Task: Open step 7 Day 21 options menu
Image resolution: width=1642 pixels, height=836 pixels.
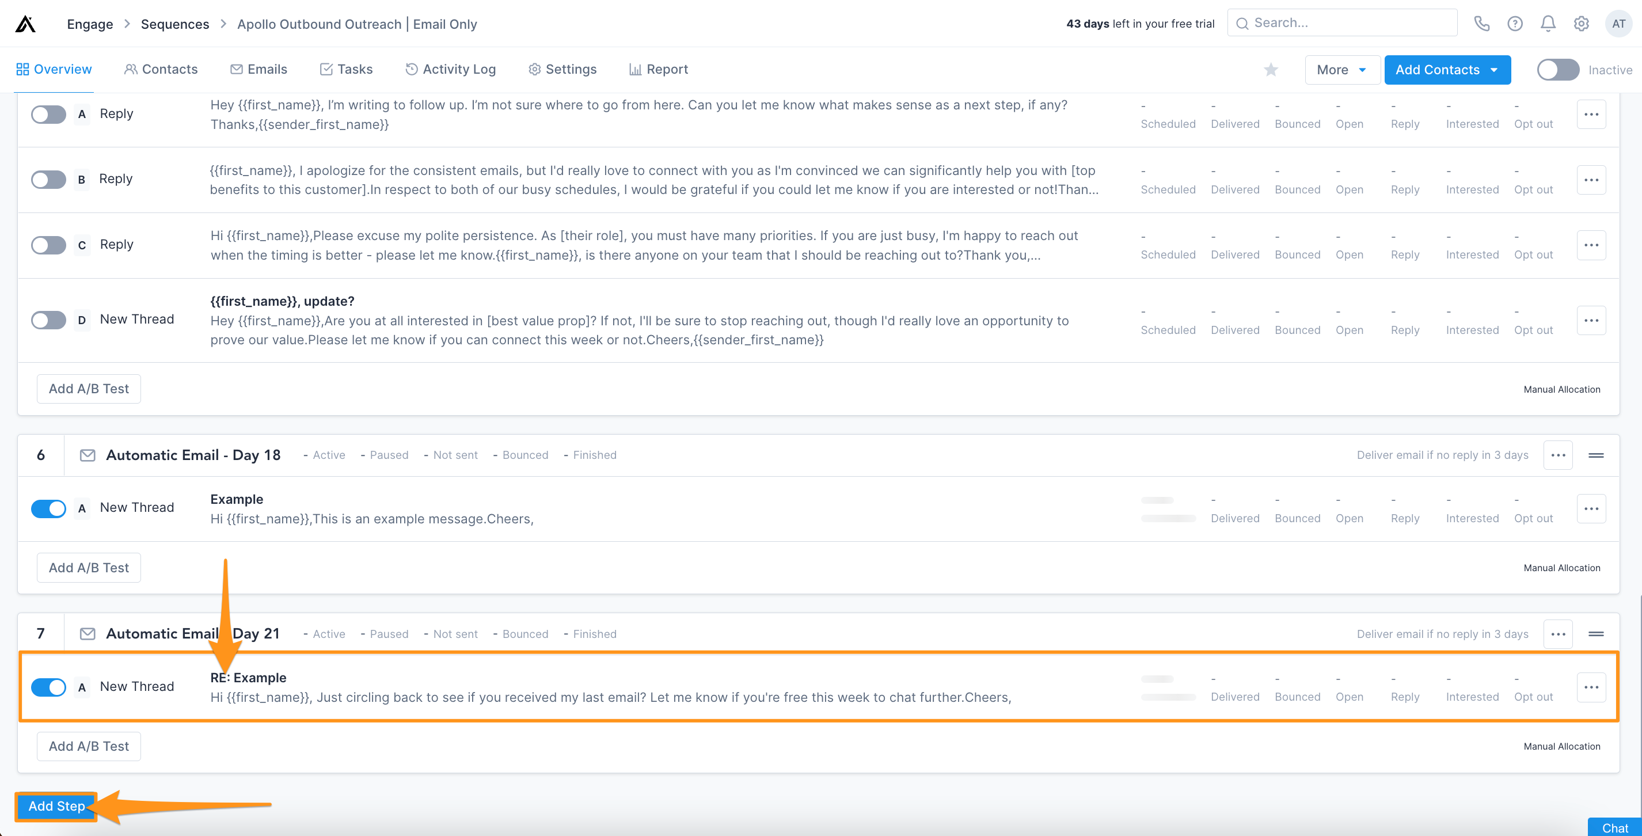Action: (1558, 634)
